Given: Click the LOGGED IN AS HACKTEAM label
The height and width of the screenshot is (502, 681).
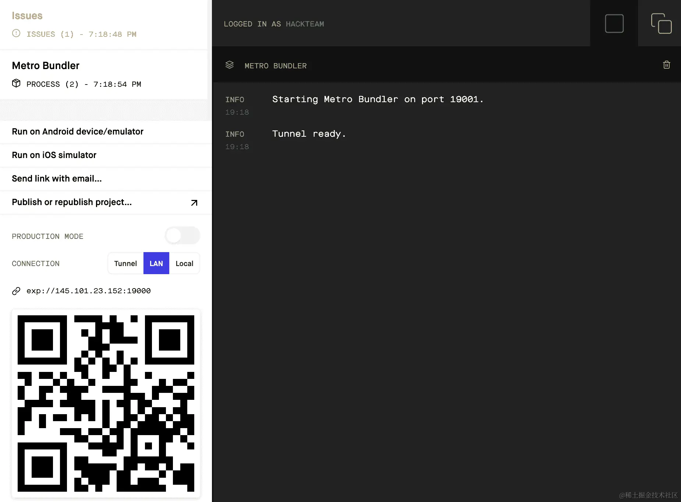Looking at the screenshot, I should (274, 24).
